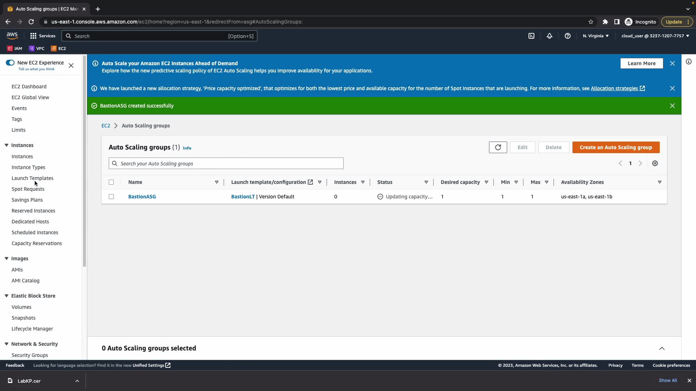The image size is (696, 391).
Task: Check the BastionASG row checkbox
Action: tap(111, 197)
